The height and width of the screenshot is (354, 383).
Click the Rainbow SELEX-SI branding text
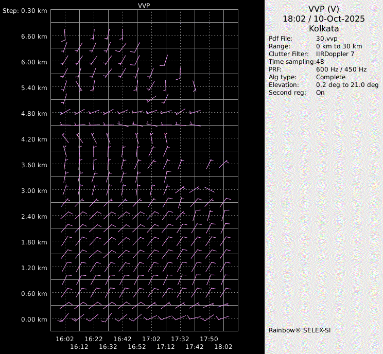(x=300, y=330)
